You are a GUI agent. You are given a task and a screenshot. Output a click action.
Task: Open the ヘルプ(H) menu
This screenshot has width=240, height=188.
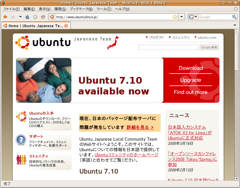click(x=122, y=9)
